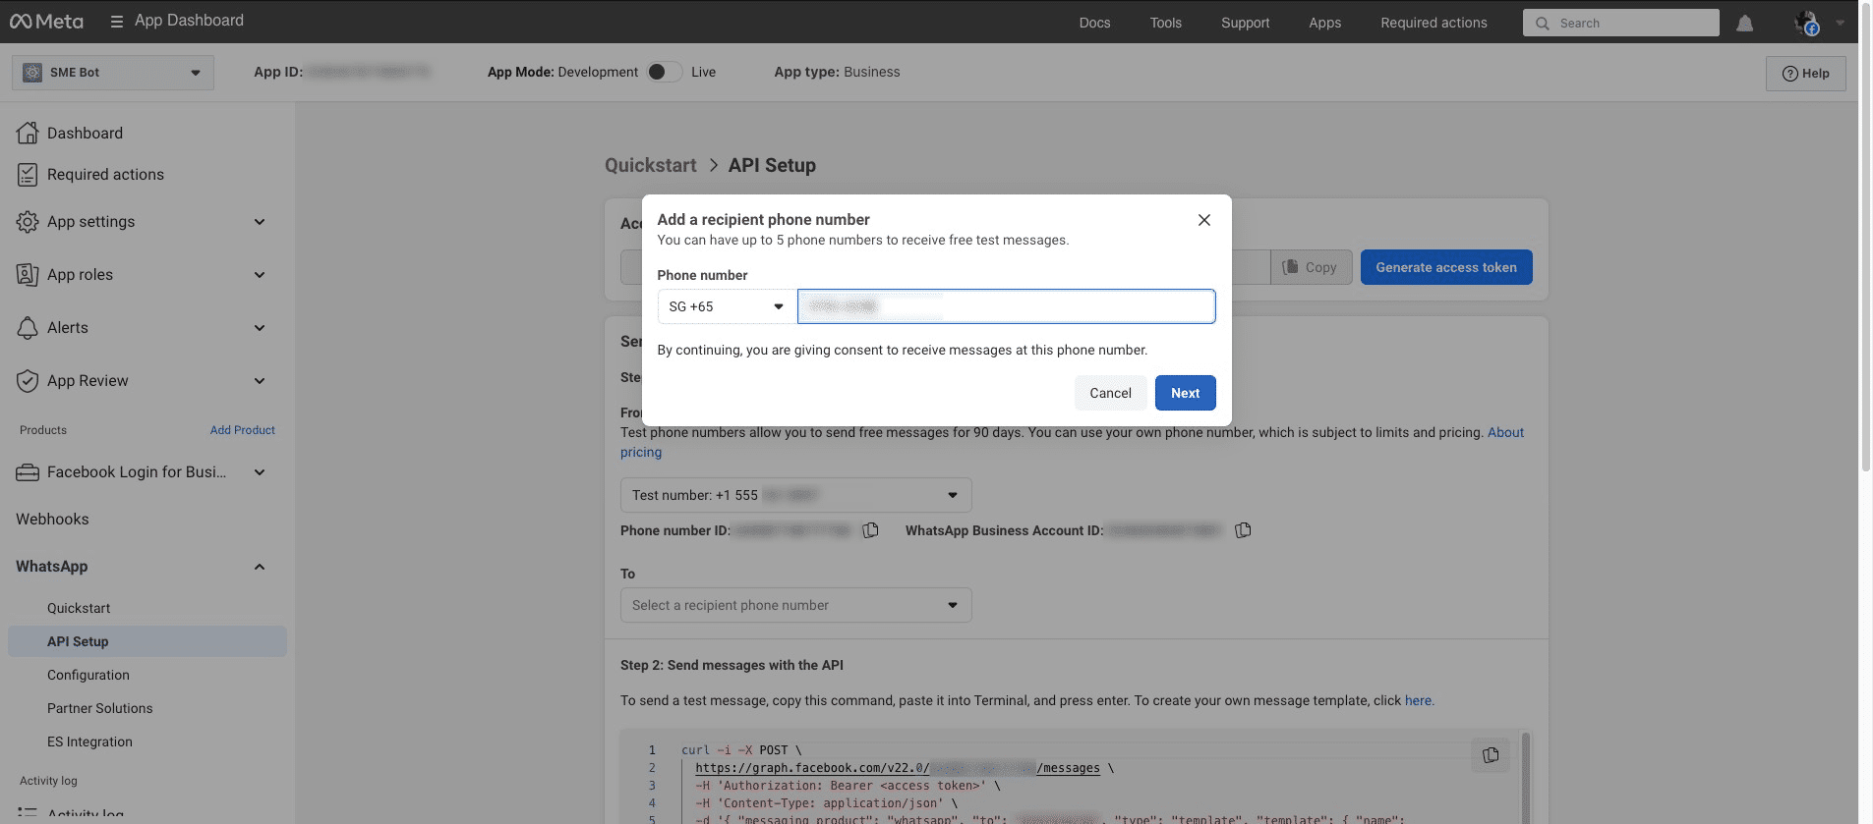Click the phone number input field
Viewport: 1873px width, 824px height.
pyautogui.click(x=1006, y=306)
